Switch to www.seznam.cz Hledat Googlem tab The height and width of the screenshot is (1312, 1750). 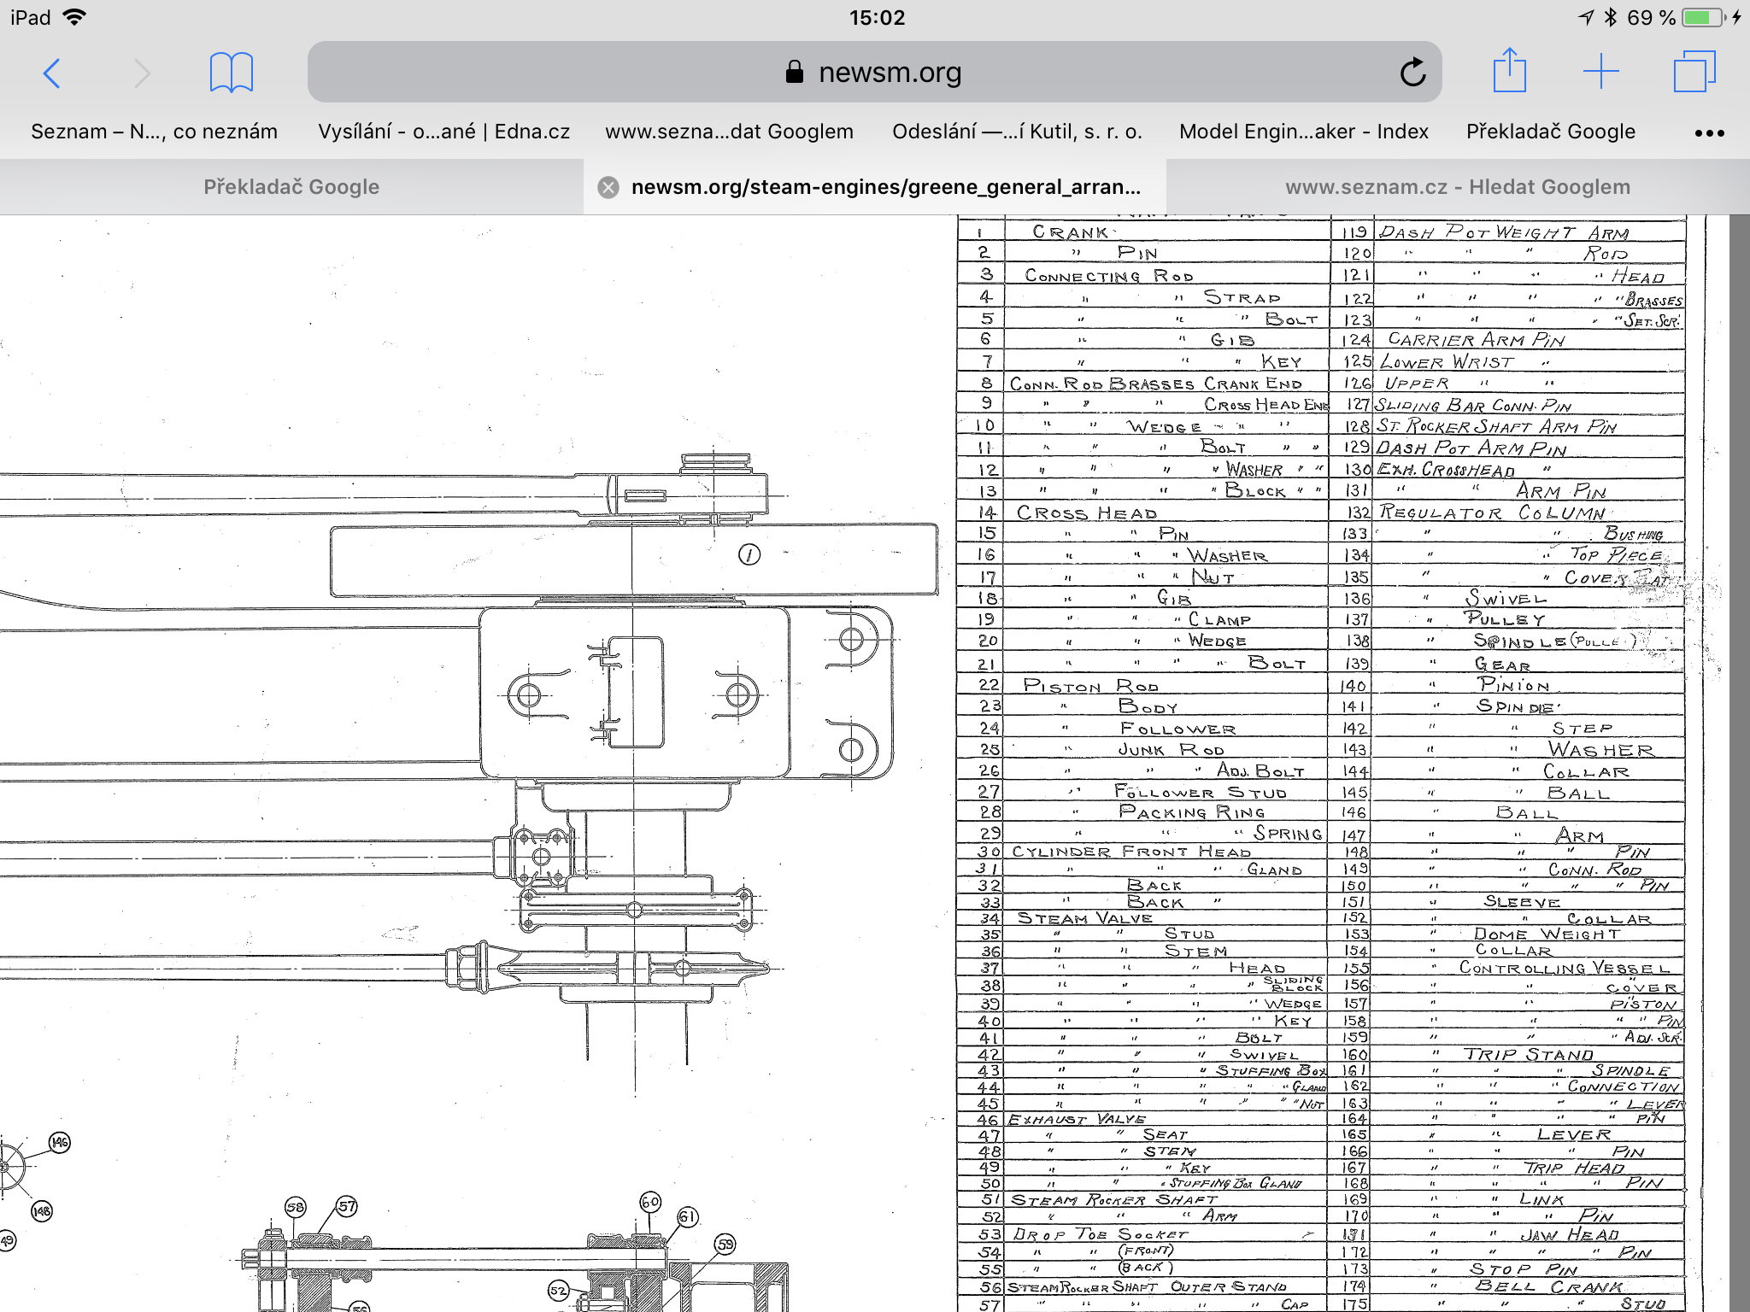(1457, 187)
